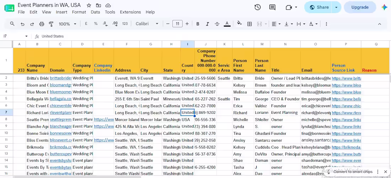Open the Extensions menu
The height and width of the screenshot is (178, 391).
[x=130, y=12]
